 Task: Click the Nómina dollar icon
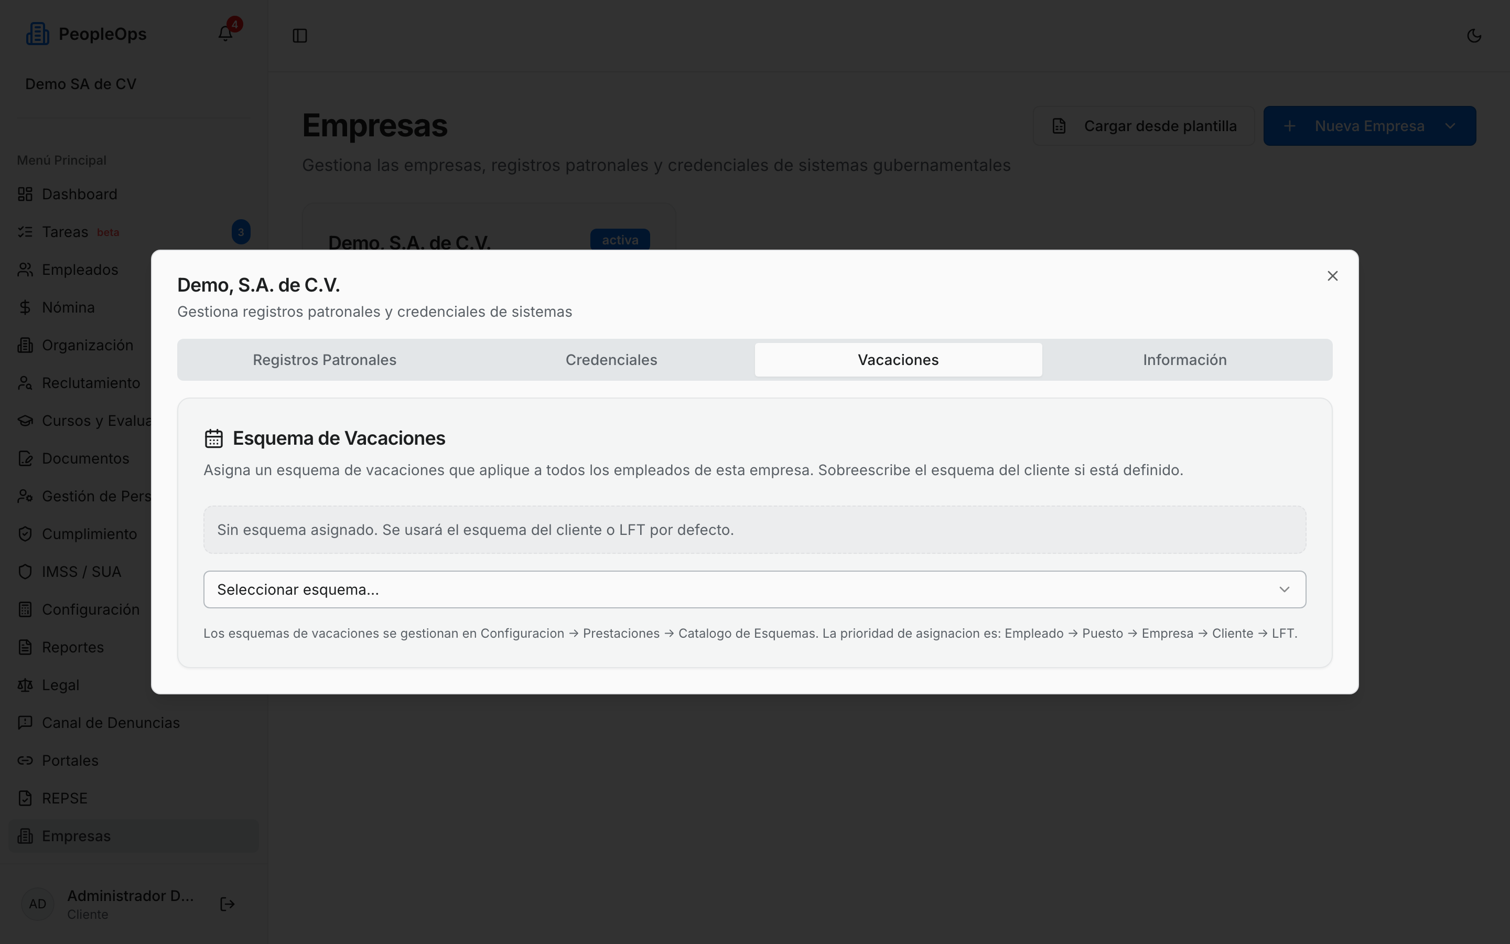[x=25, y=308]
